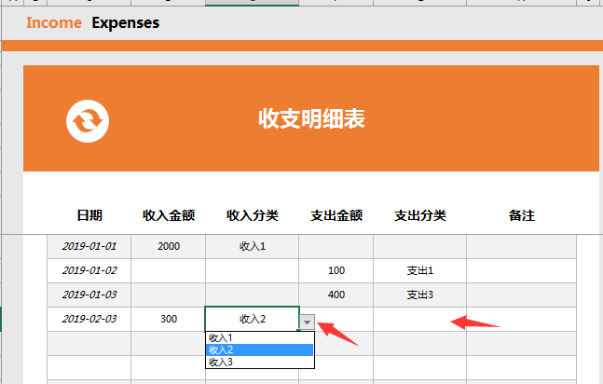The height and width of the screenshot is (384, 603).
Task: Select the income amount cell 2000
Action: click(169, 246)
